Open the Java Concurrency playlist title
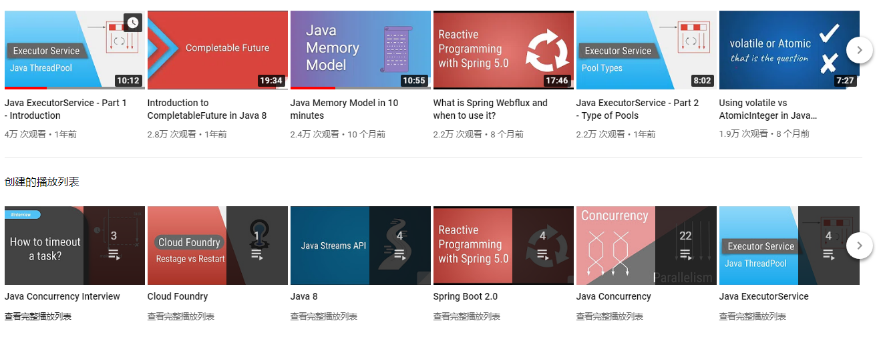Screen dimensions: 879x337 click(614, 296)
